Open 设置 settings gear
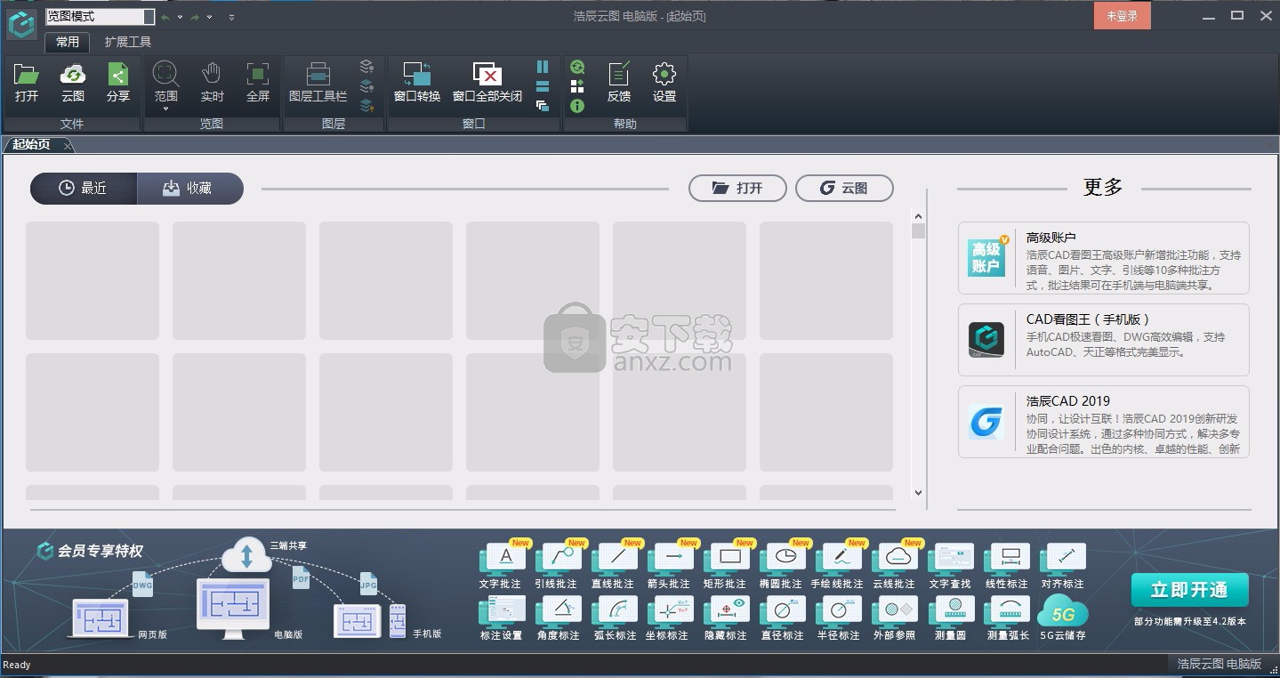The height and width of the screenshot is (678, 1280). pos(664,83)
